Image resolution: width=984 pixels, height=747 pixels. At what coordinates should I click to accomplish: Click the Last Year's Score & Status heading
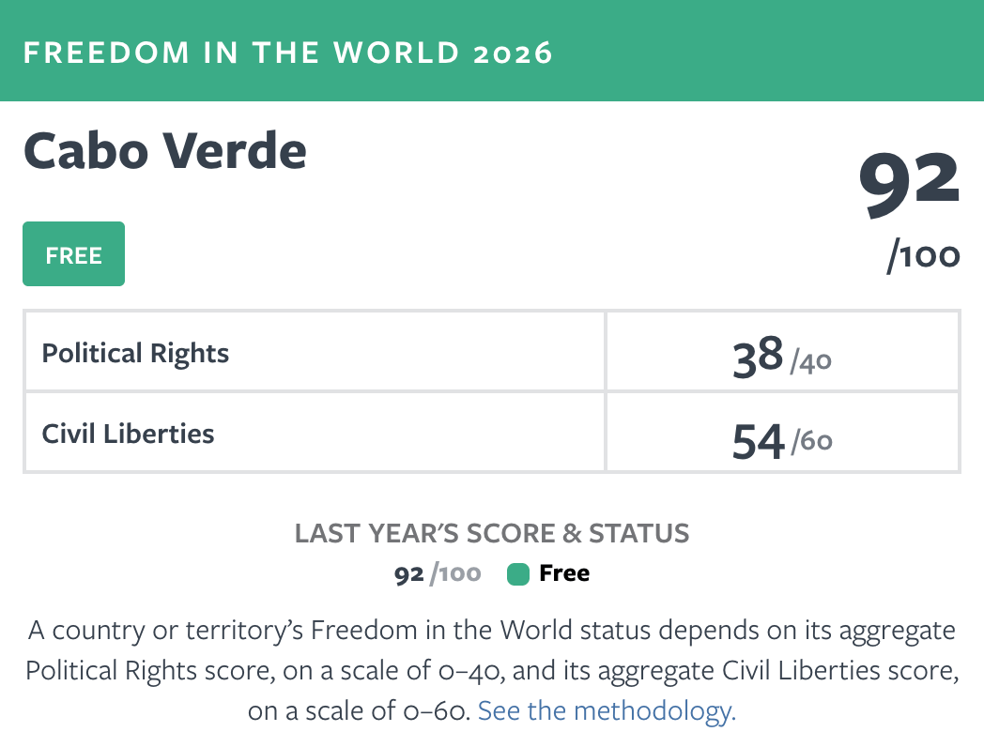(x=492, y=533)
